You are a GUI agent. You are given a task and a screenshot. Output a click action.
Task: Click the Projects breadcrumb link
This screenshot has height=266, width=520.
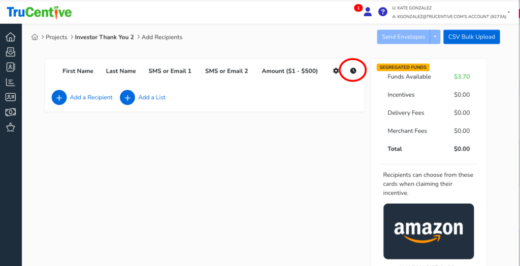(56, 37)
